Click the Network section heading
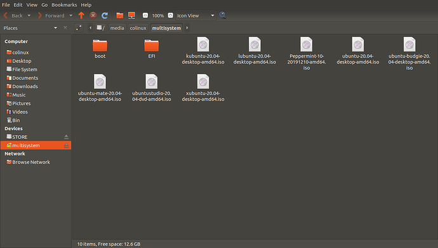The height and width of the screenshot is (248, 438). point(15,153)
